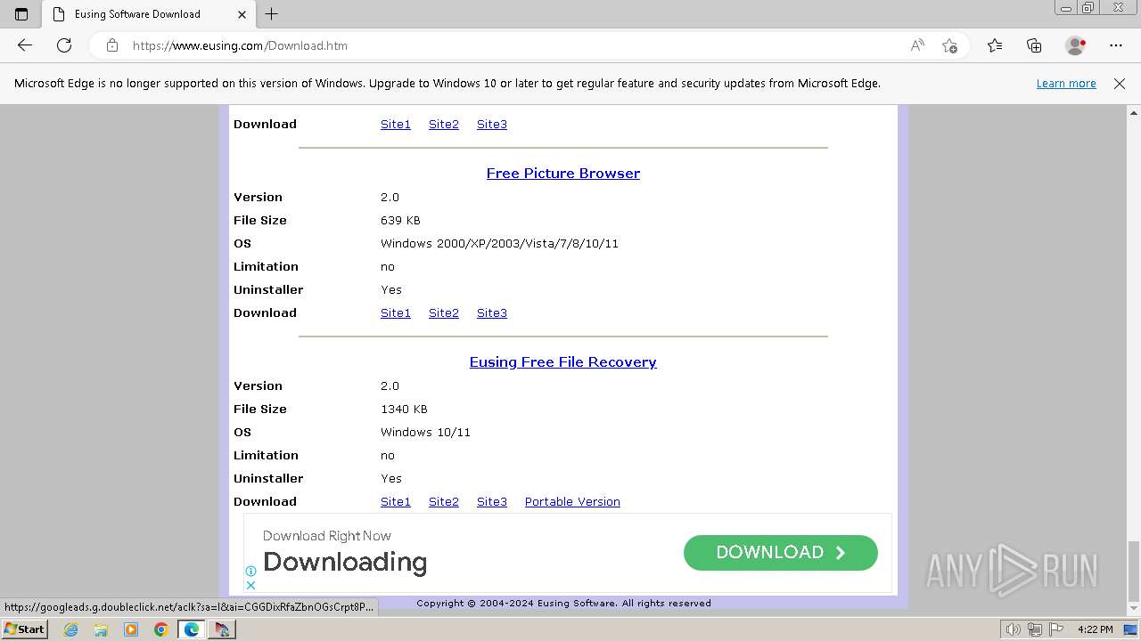Open the tab actions menu icon

(x=21, y=14)
